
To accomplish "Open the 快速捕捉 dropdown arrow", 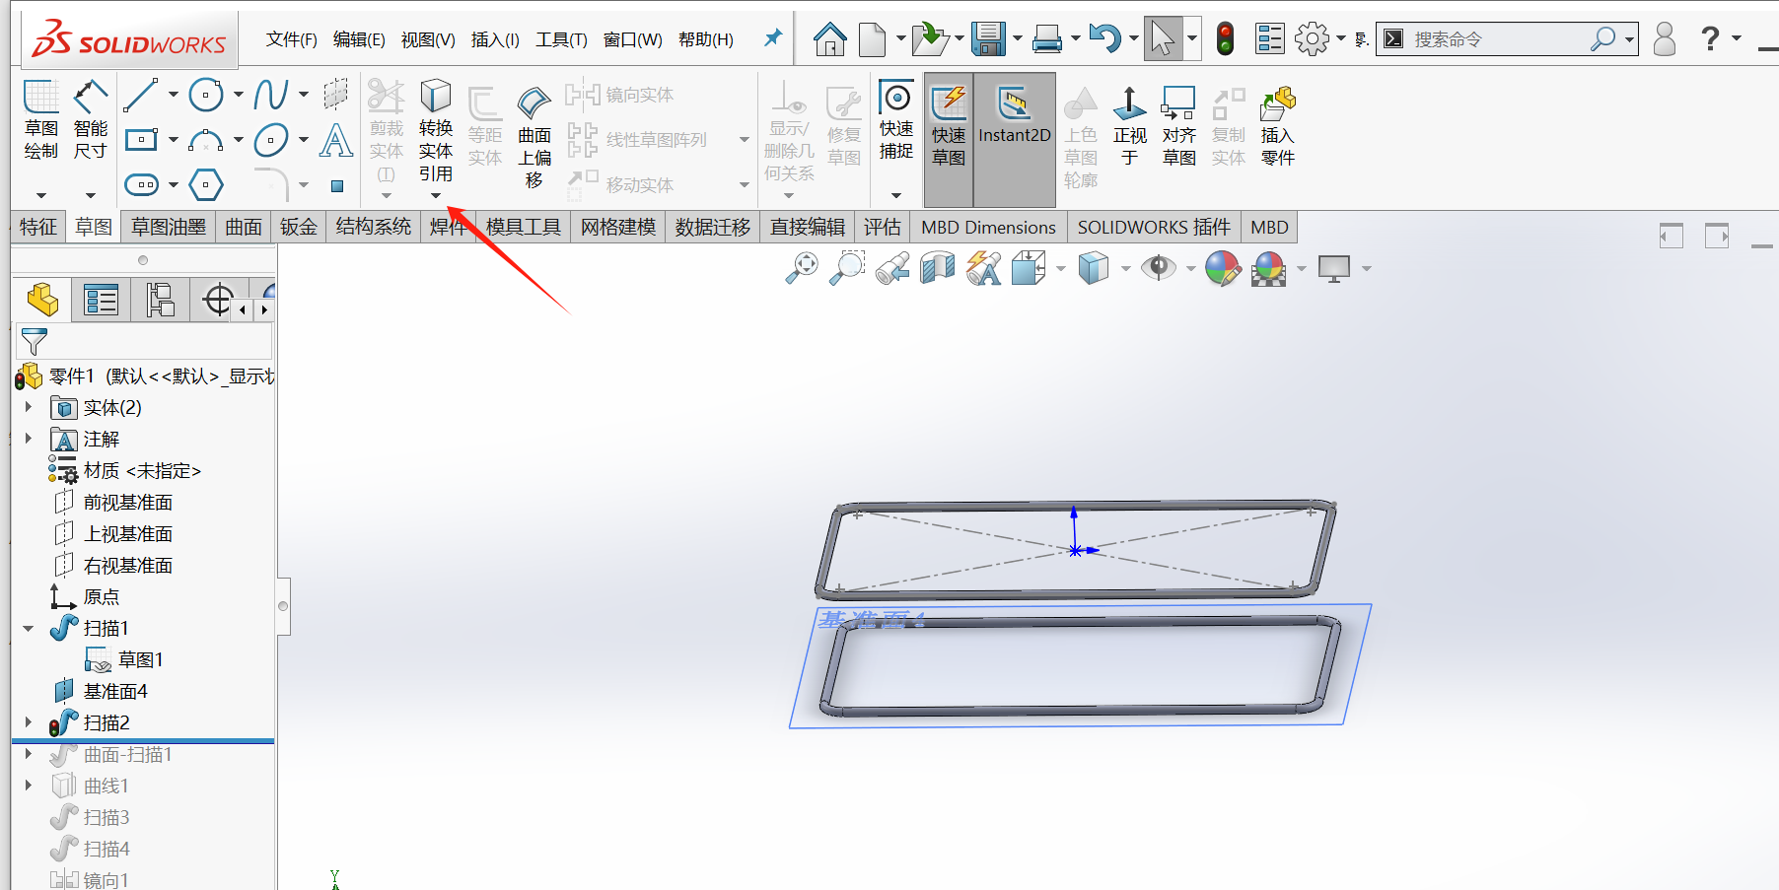I will [896, 195].
